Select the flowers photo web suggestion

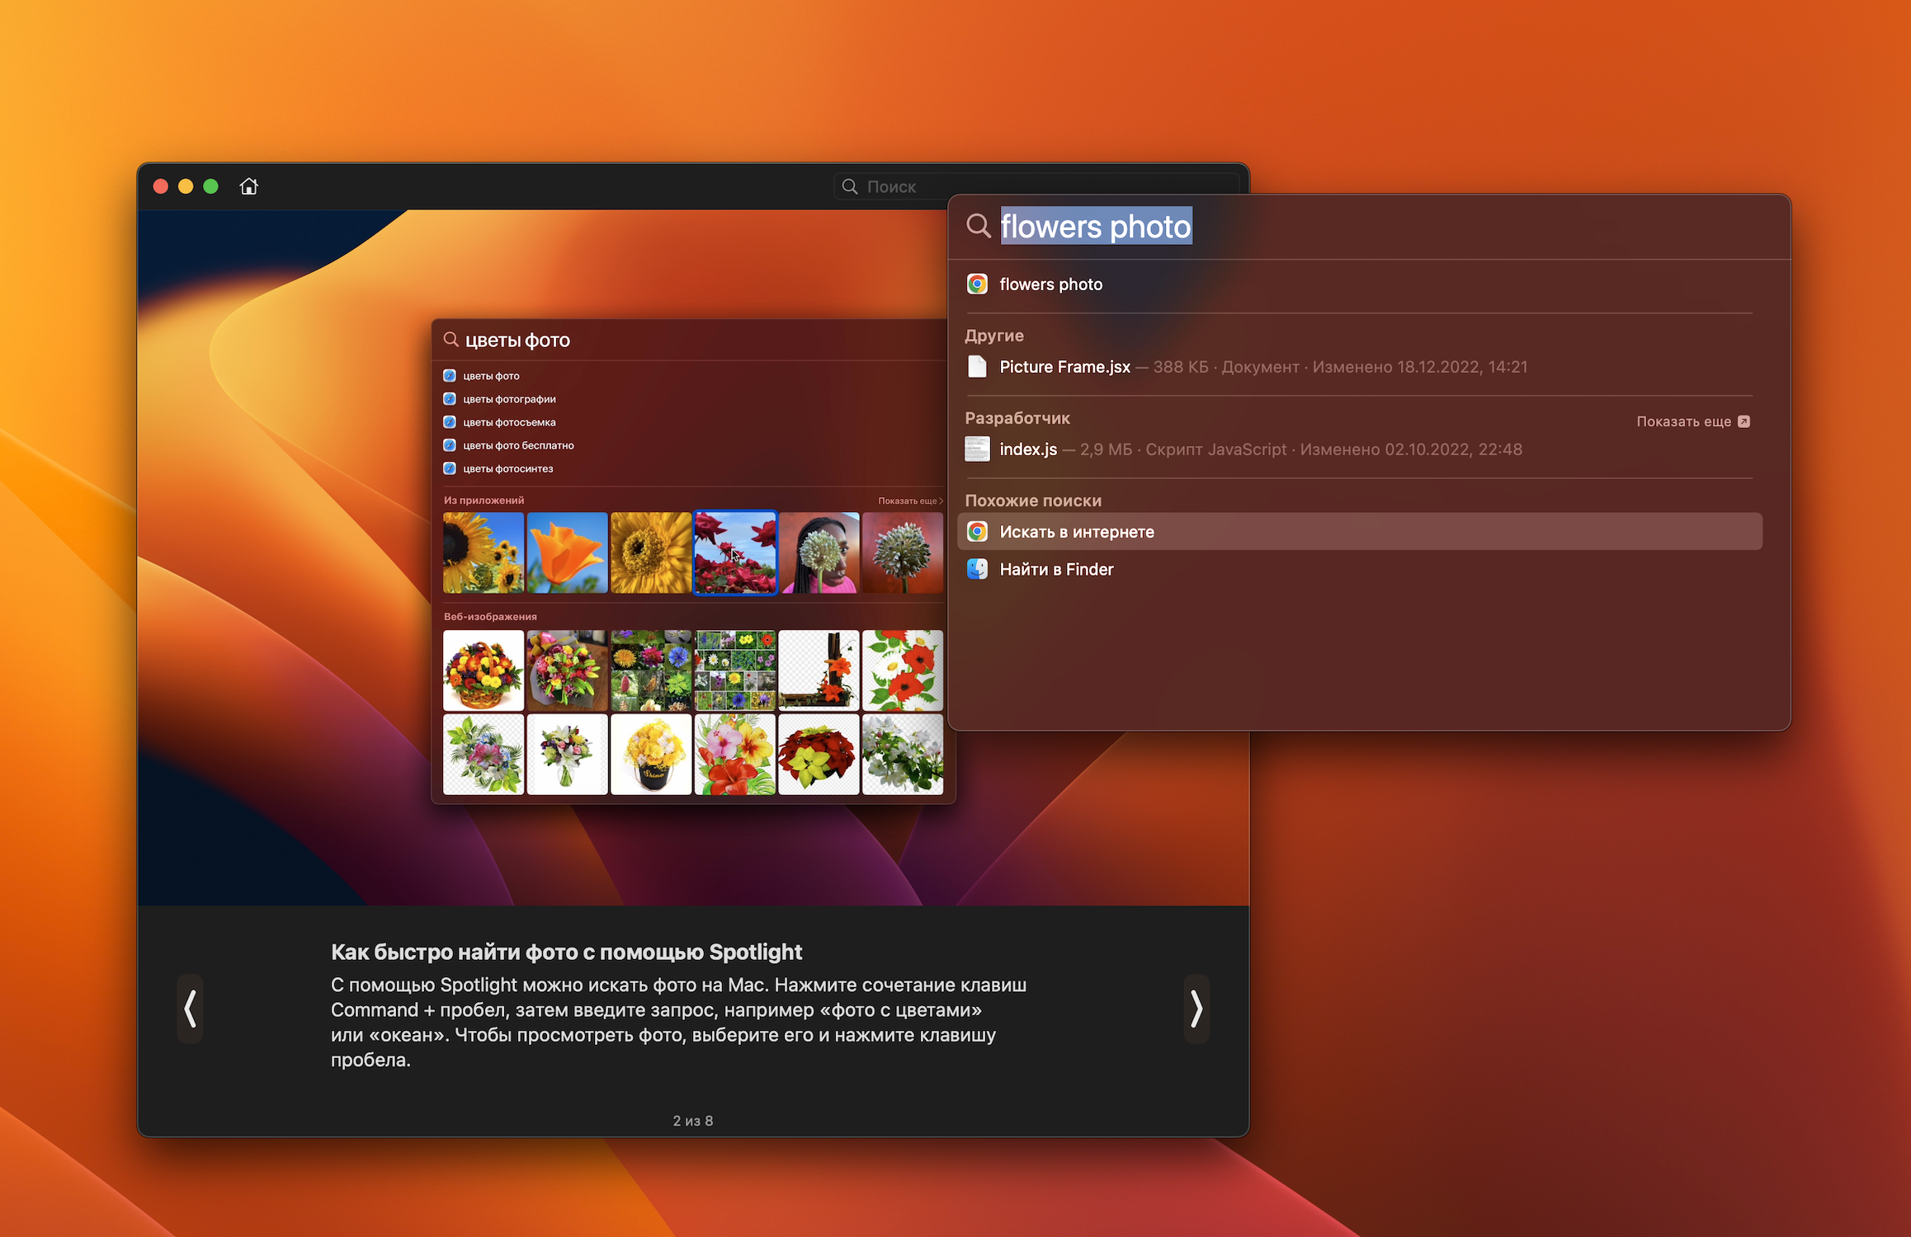(1050, 285)
